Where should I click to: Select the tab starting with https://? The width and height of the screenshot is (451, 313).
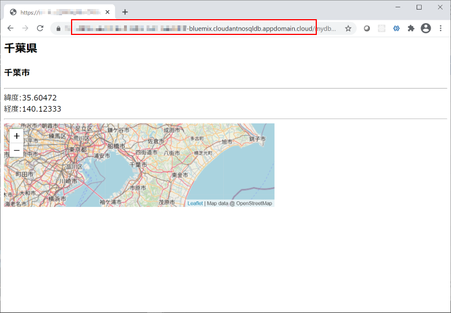60,12
